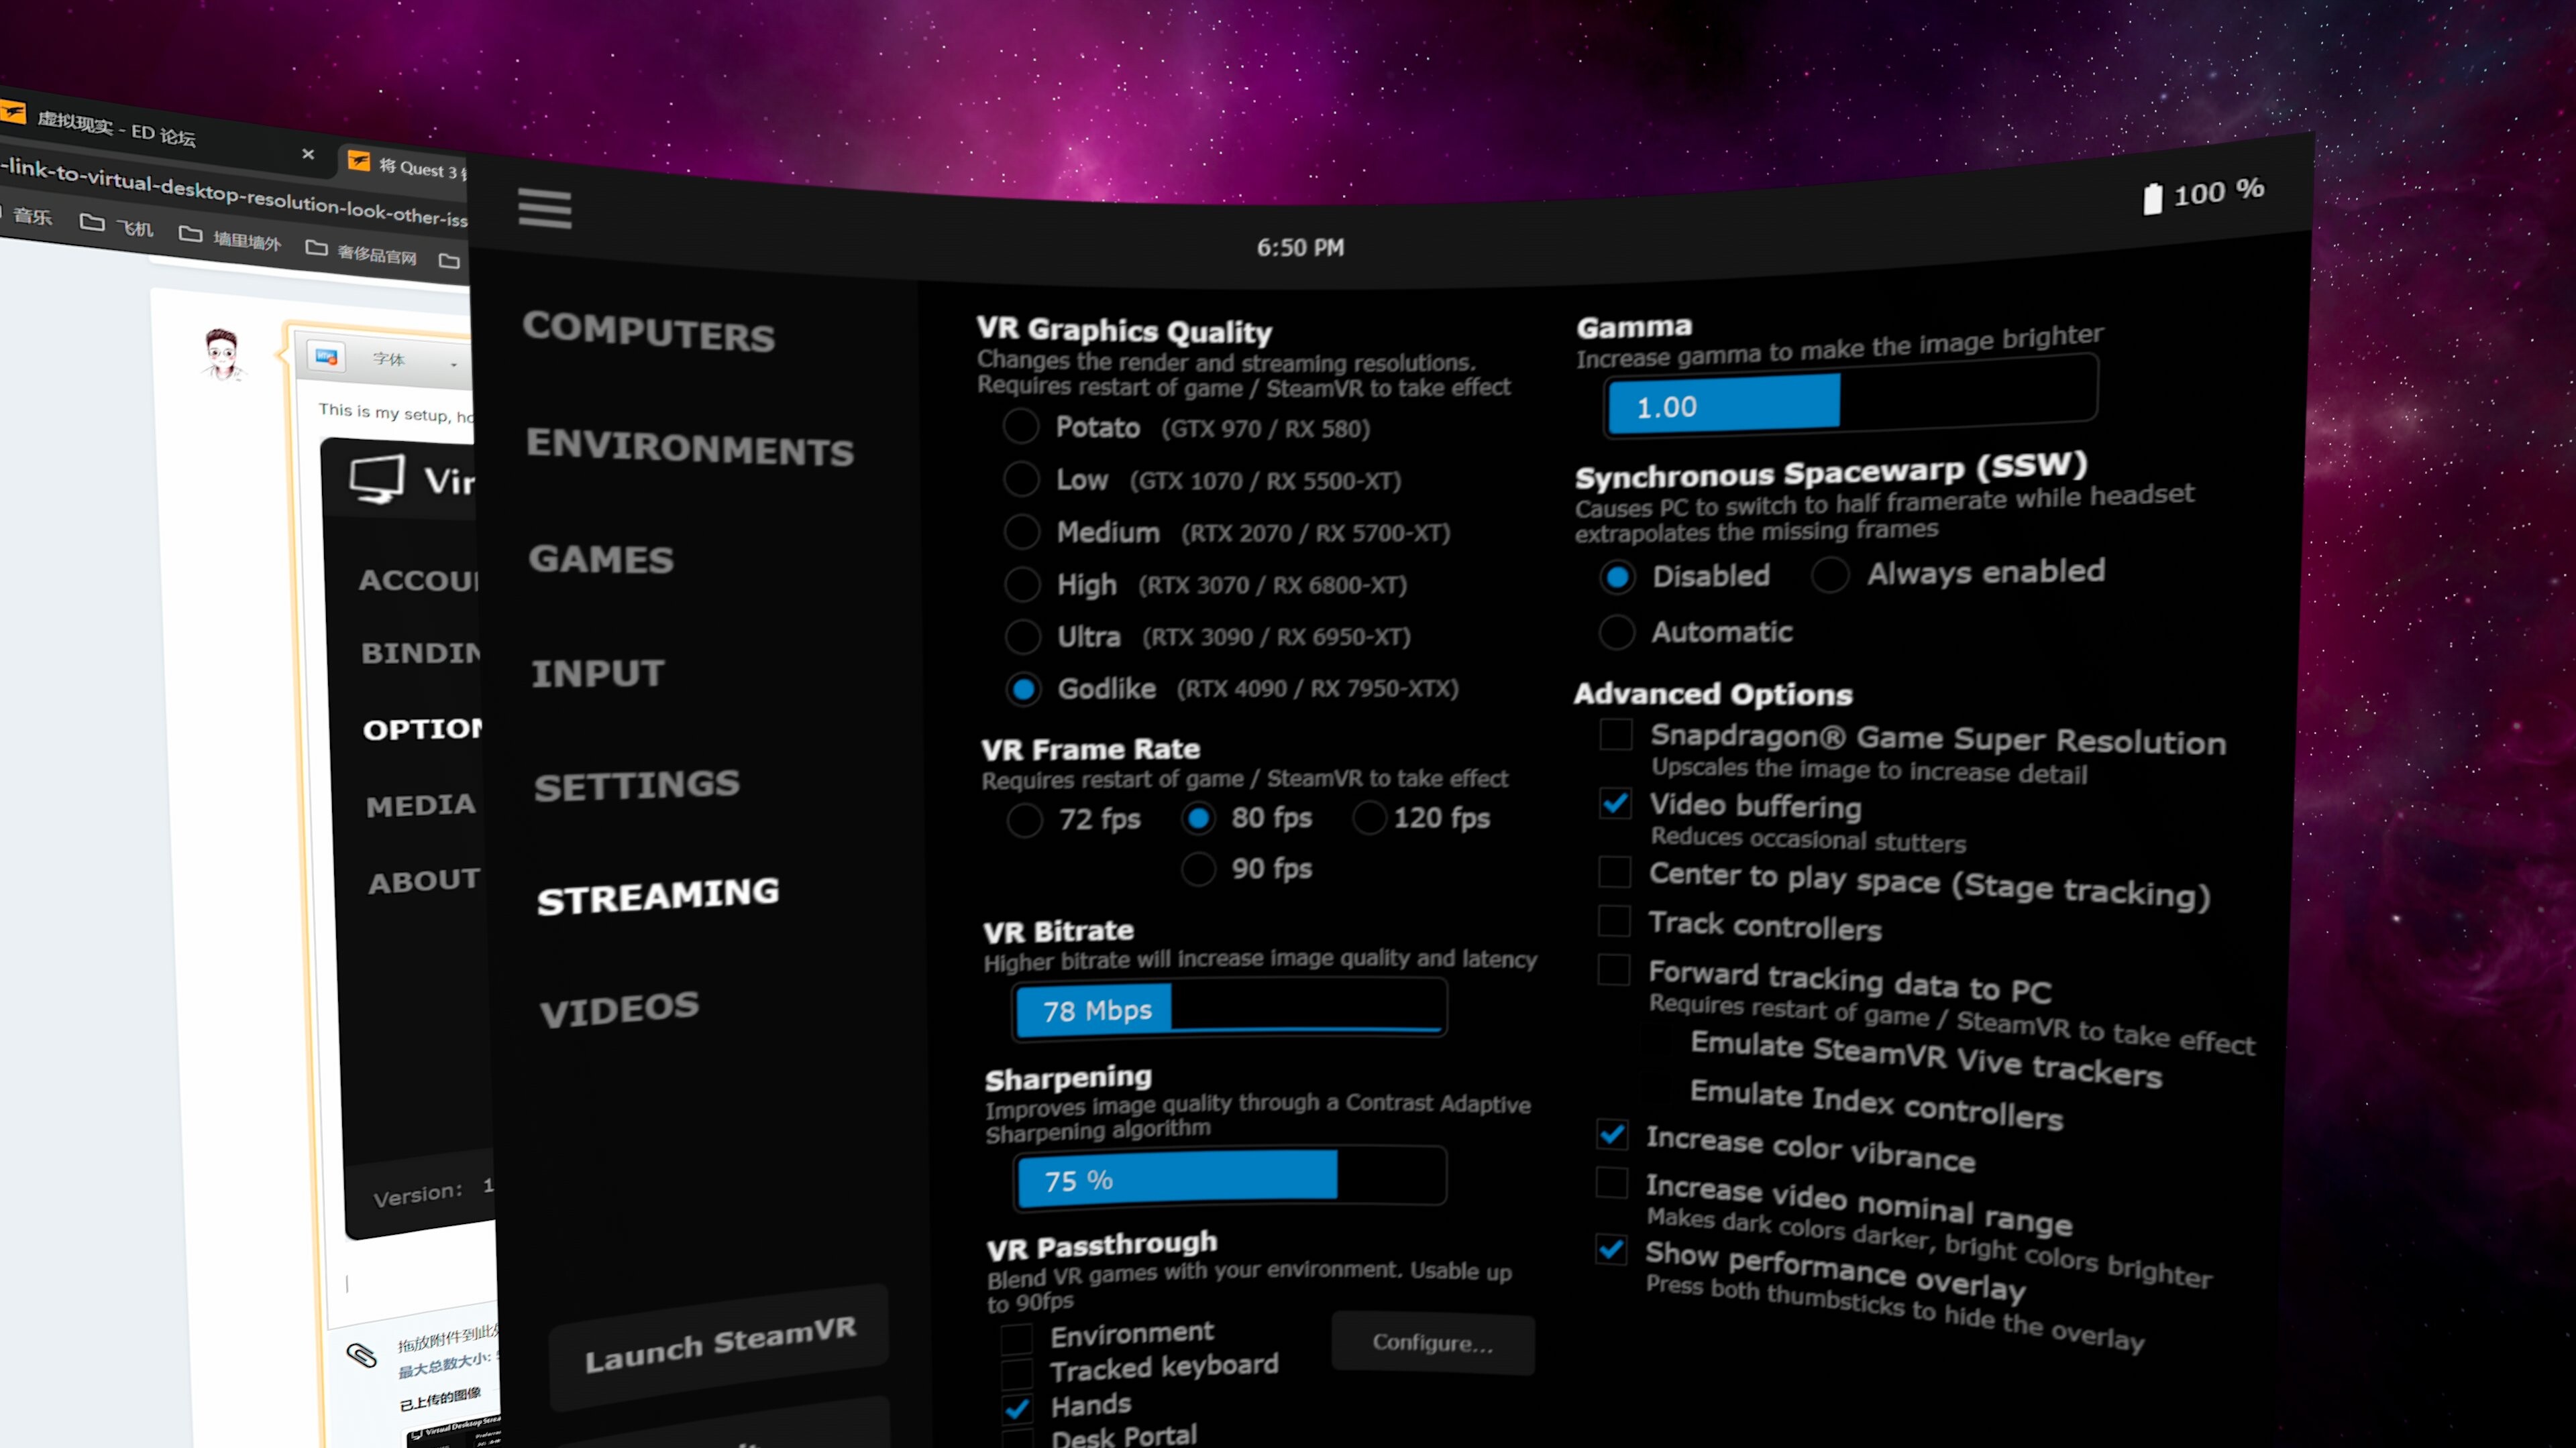Open the SETTINGS menu section
This screenshot has width=2576, height=1448.
tap(637, 786)
